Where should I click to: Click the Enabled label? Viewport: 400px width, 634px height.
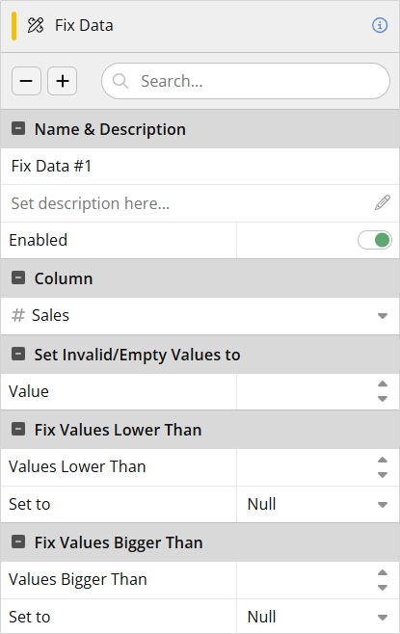pyautogui.click(x=38, y=240)
